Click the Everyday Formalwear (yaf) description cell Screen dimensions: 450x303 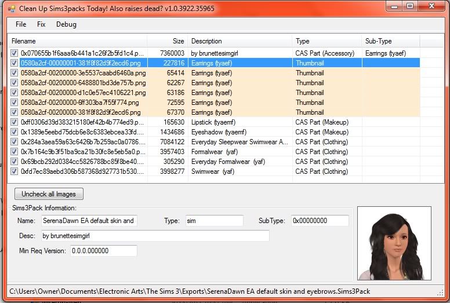click(x=228, y=162)
